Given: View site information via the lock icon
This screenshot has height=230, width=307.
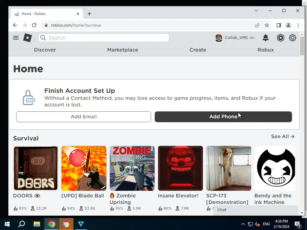Looking at the screenshot, I should 46,25.
